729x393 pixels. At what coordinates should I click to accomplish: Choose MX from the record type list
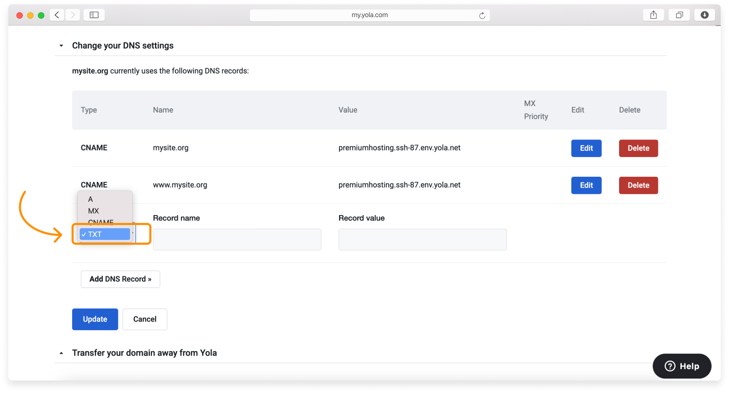click(93, 211)
